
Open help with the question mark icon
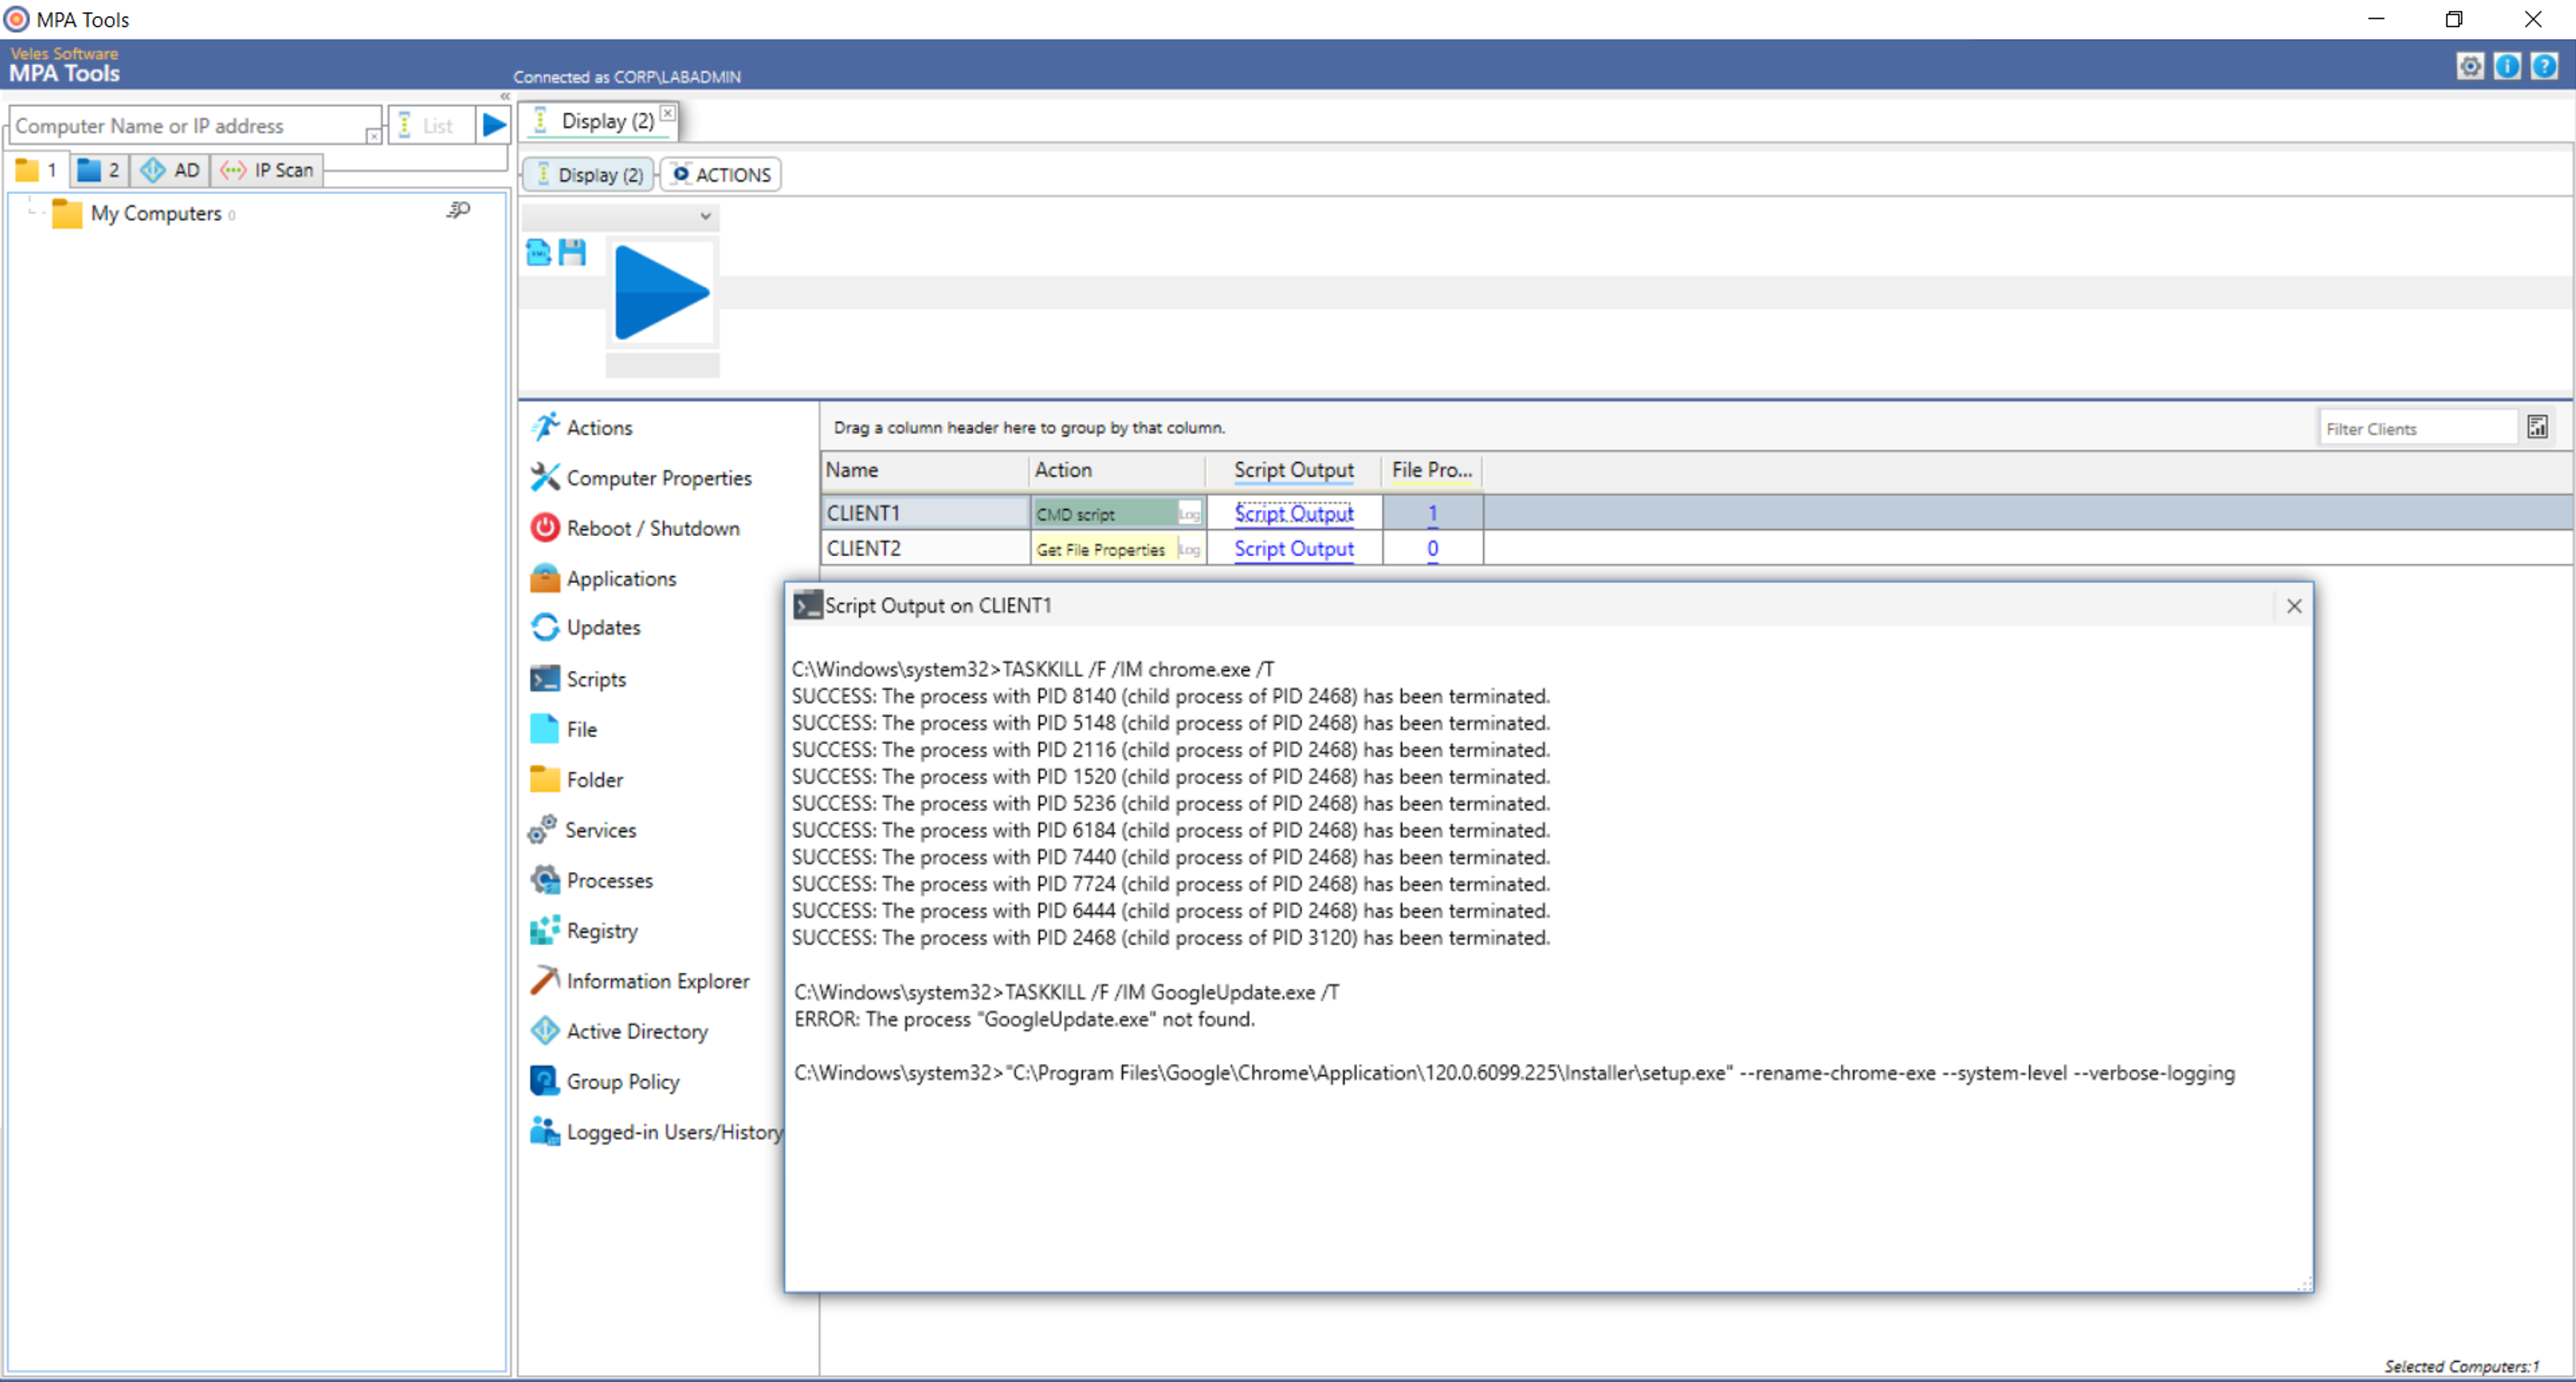[x=2544, y=66]
